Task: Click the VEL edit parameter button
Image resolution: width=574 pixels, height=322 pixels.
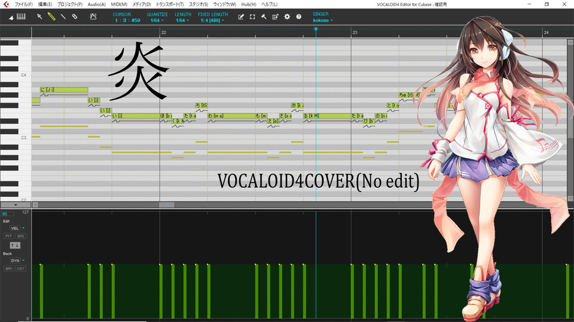Action: click(15, 228)
